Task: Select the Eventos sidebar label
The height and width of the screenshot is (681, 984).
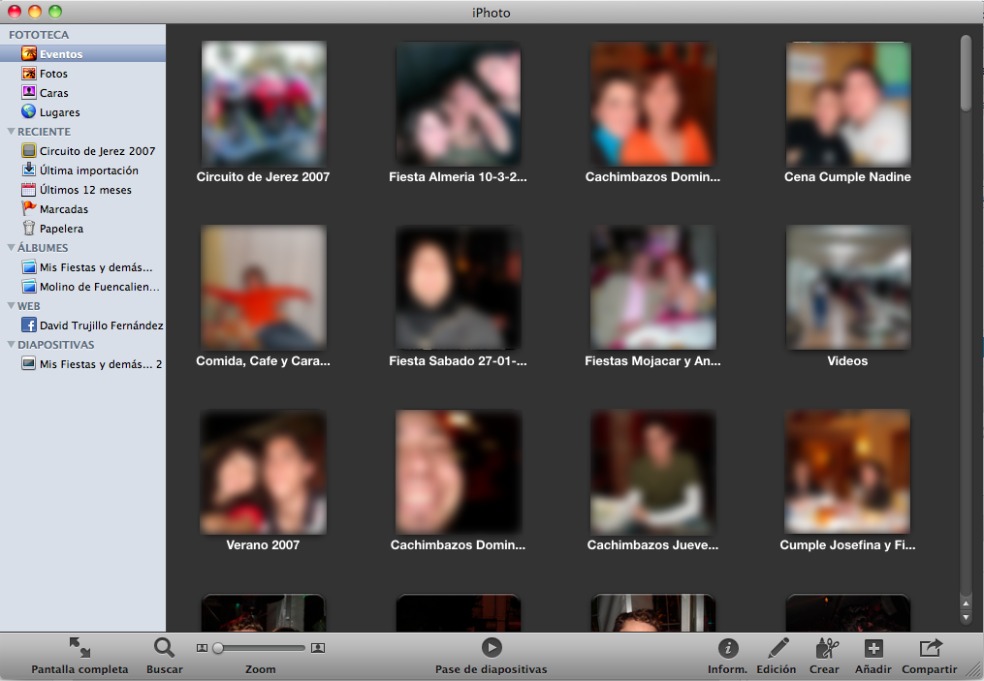Action: tap(61, 54)
